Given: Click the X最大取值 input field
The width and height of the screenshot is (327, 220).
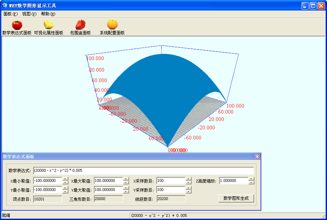Looking at the screenshot, I should tap(109, 181).
